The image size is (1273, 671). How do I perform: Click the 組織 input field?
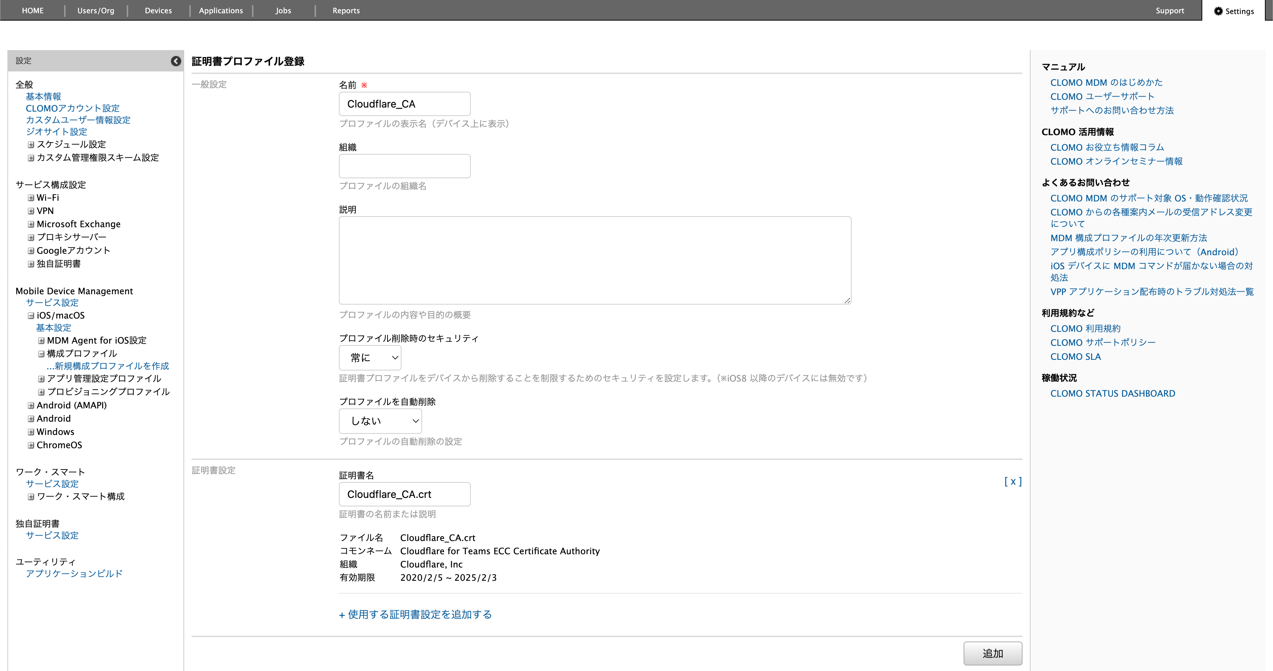tap(404, 166)
